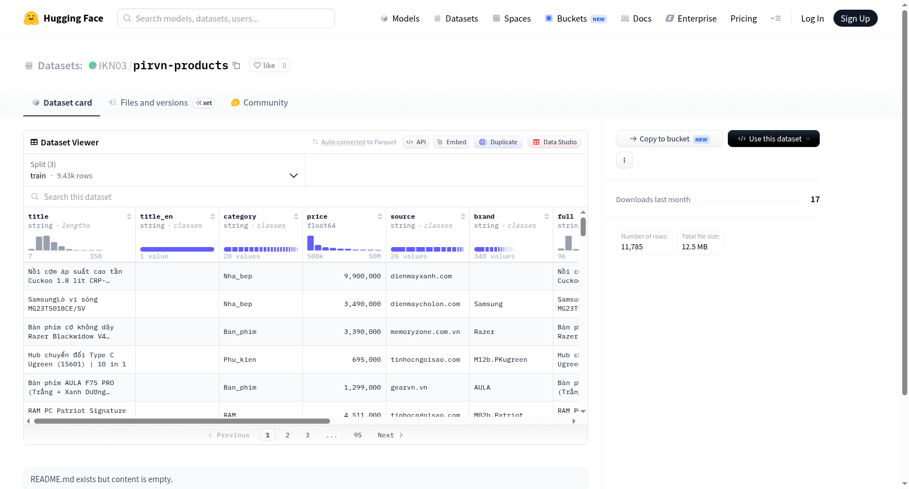909x489 pixels.
Task: Click the search magnifier in dataset search
Action: point(35,197)
